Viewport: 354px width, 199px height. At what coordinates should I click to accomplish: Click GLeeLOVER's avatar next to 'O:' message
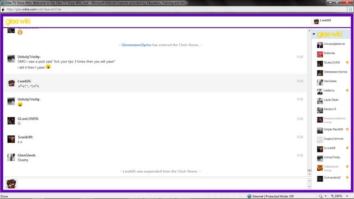click(11, 121)
